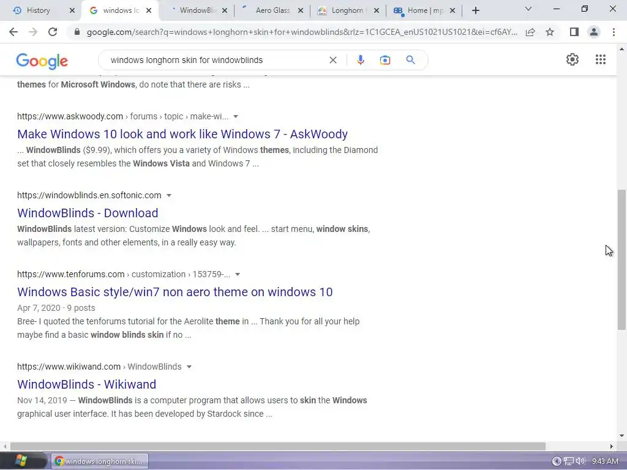This screenshot has height=470, width=627.
Task: Click the tenforums.com URL breadcrumb
Action: tap(124, 275)
